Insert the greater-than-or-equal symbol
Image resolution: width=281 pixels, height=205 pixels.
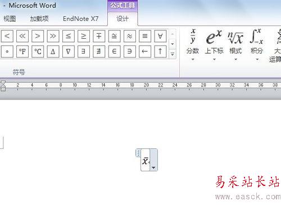coord(84,36)
